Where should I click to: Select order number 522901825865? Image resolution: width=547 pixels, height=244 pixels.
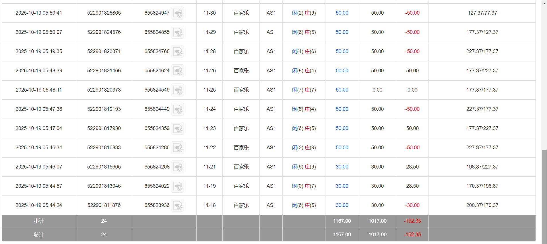click(x=104, y=13)
